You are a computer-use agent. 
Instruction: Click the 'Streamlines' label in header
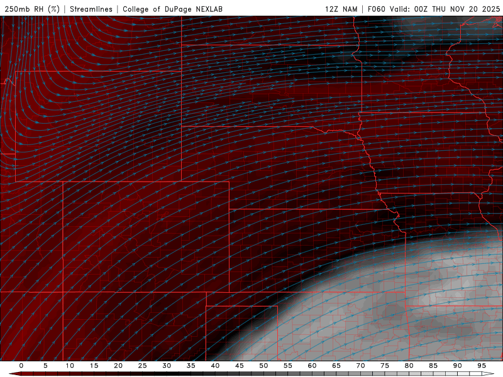(x=91, y=9)
